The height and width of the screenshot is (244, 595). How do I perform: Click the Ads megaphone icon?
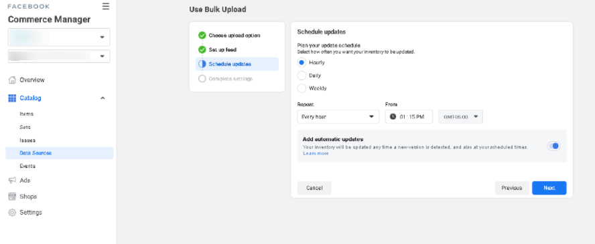click(x=12, y=180)
